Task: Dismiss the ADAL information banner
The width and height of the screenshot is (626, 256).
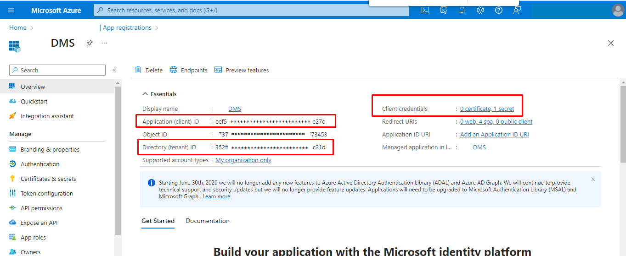Action: pyautogui.click(x=593, y=179)
